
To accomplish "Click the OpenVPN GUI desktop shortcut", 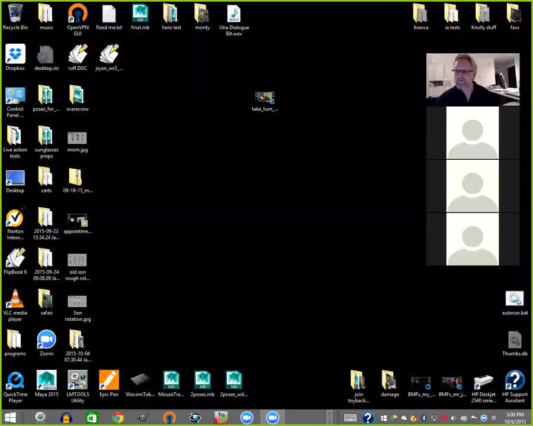I will point(78,20).
